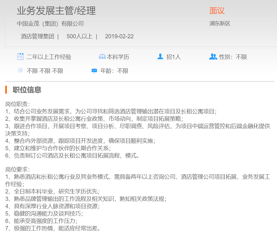Screen dimensions: 277x232
Task: Open the job title 业务发展主管/经理
Action: tap(56, 11)
